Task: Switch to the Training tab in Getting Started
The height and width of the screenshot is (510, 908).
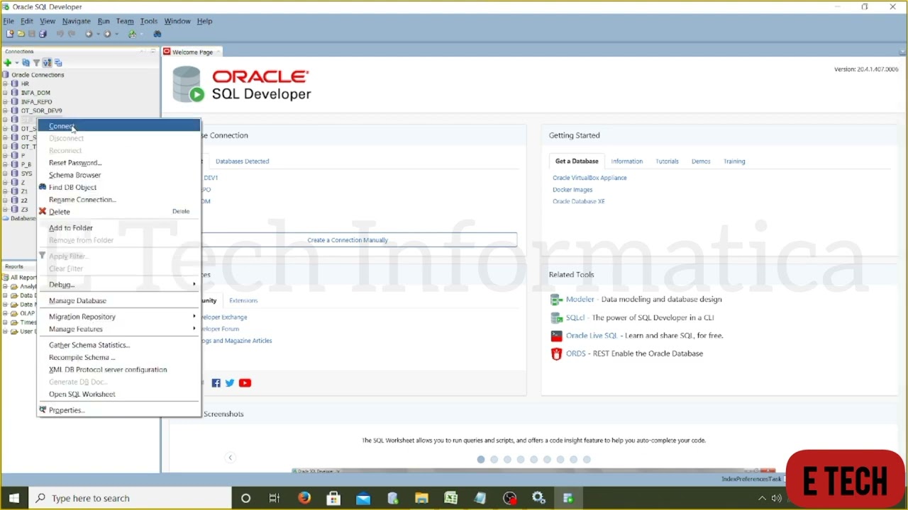Action: (734, 161)
